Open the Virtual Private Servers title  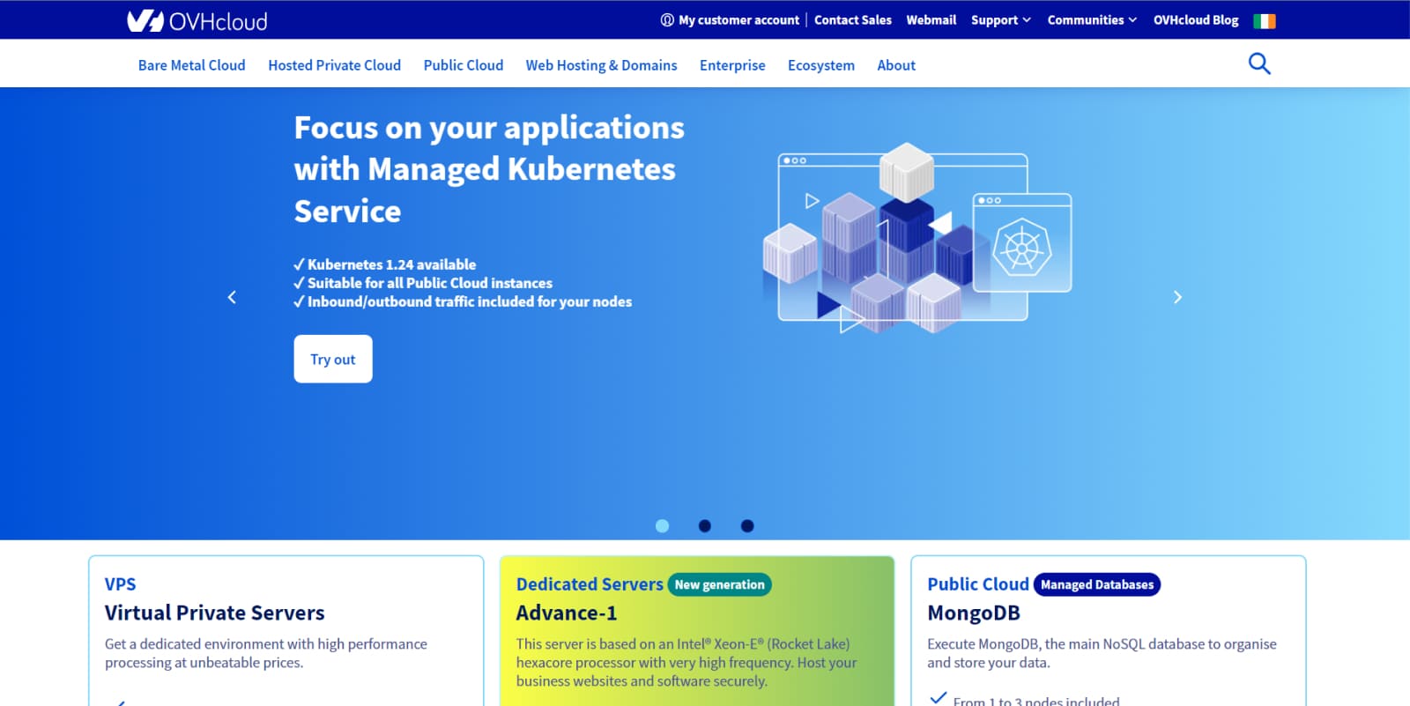(x=215, y=613)
